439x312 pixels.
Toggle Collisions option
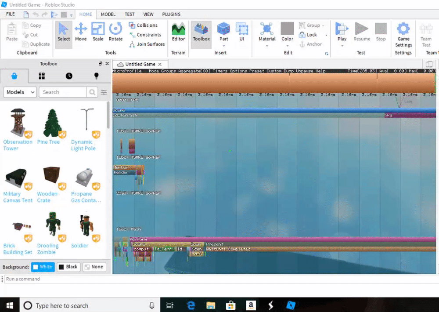coord(143,25)
